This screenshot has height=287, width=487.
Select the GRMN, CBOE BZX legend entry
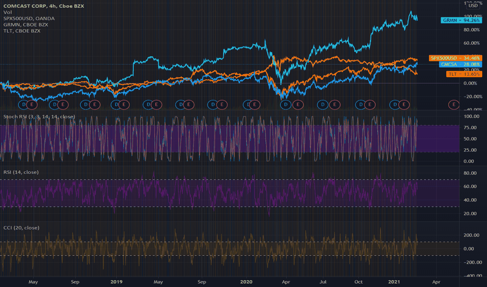(x=26, y=25)
